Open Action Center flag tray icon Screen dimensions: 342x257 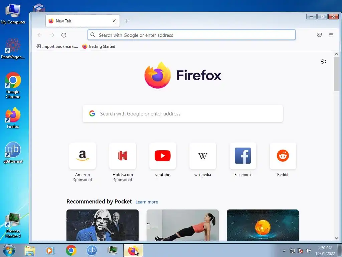pos(300,251)
